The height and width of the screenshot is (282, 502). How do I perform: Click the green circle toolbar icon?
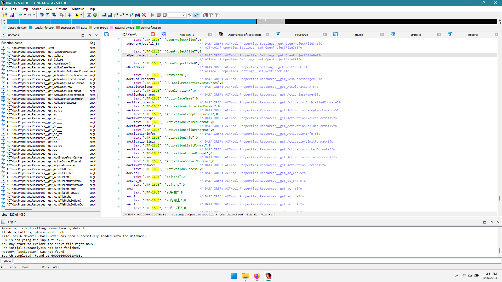[x=95, y=15]
